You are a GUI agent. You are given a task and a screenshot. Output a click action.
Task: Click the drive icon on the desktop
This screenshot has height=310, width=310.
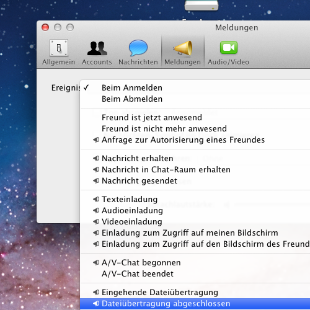[x=201, y=5]
